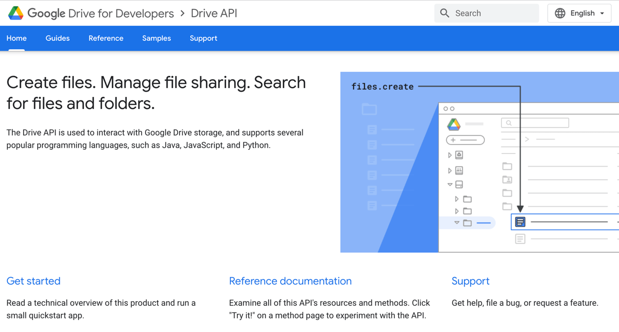This screenshot has height=332, width=619.
Task: Open the Support heading link below illustration
Action: 470,281
